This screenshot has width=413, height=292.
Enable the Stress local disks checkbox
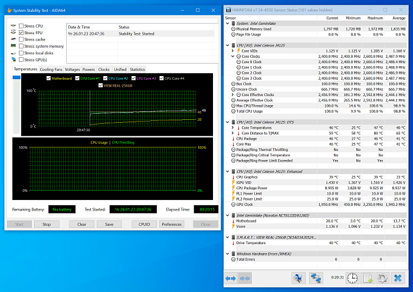(x=21, y=53)
